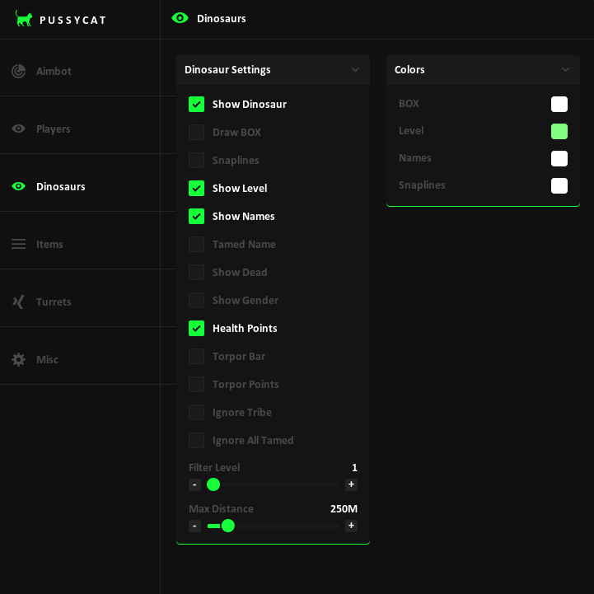Screen dimensions: 594x594
Task: Collapse the Colors panel chevron
Action: point(565,70)
